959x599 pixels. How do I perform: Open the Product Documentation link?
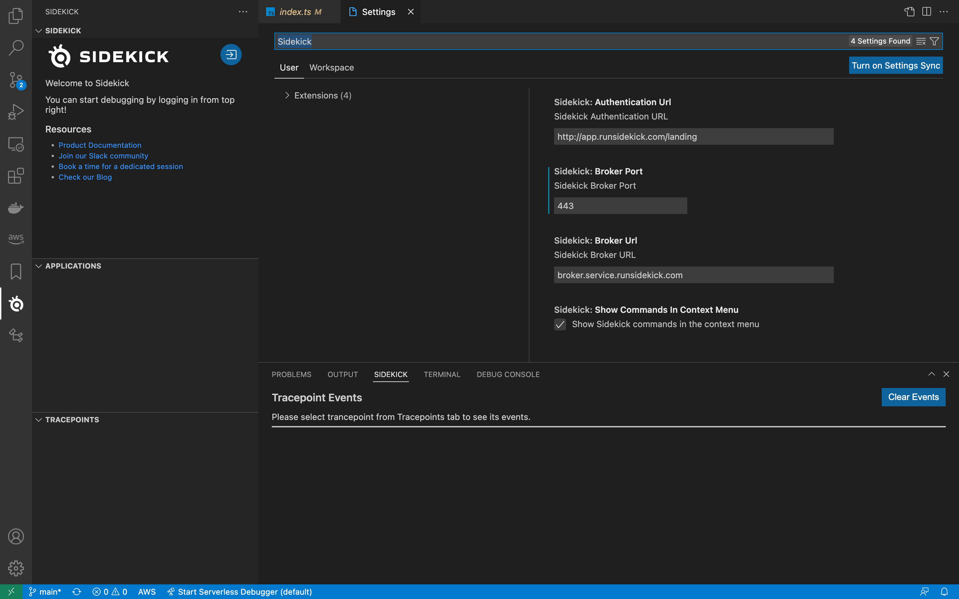pyautogui.click(x=100, y=145)
